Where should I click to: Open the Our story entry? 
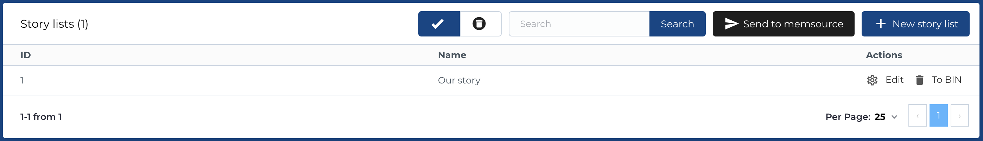[459, 81]
